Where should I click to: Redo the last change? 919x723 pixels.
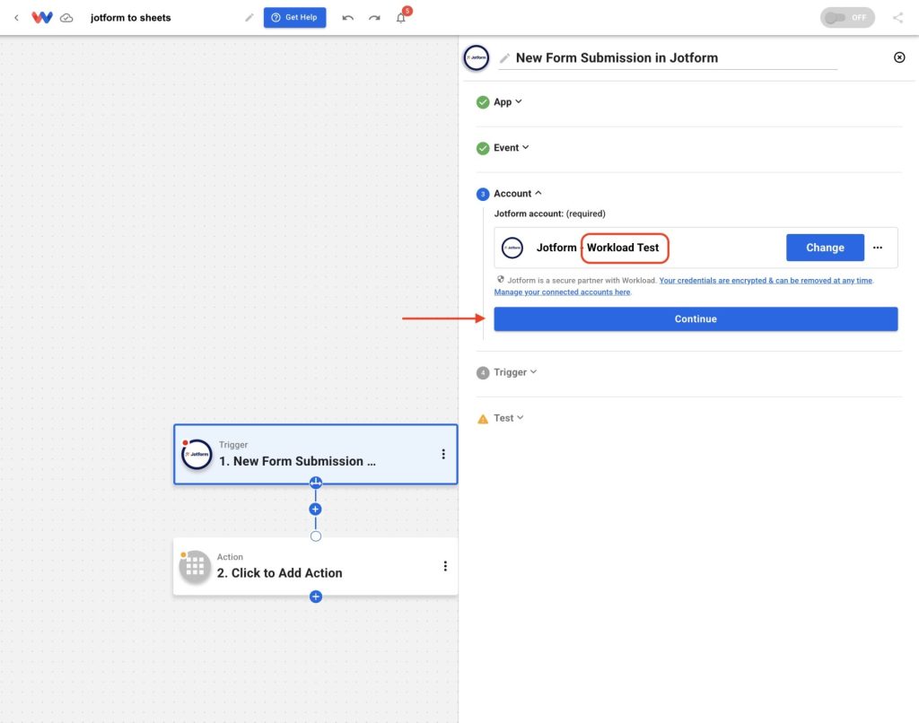point(374,18)
